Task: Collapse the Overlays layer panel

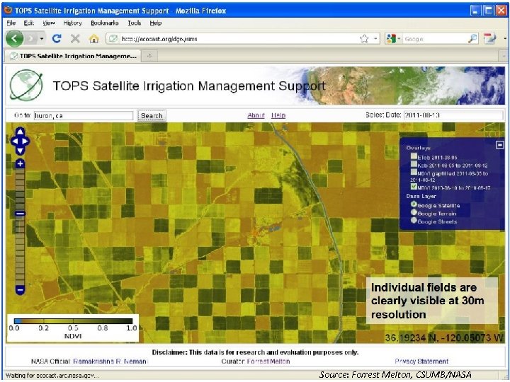Action: click(500, 144)
